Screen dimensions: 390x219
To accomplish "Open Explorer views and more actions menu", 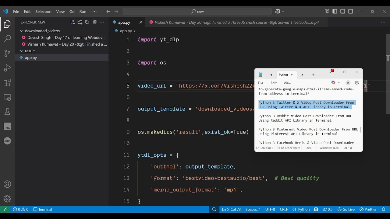I will tap(102, 22).
